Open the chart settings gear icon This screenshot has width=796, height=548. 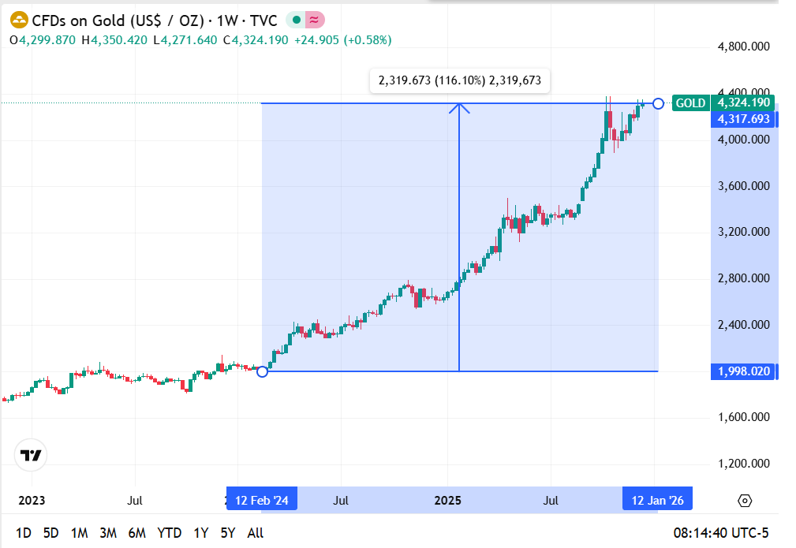pos(745,501)
